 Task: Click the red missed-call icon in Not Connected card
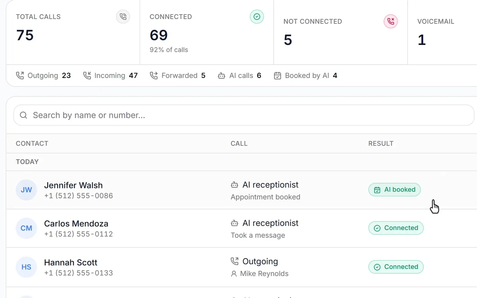(x=391, y=21)
